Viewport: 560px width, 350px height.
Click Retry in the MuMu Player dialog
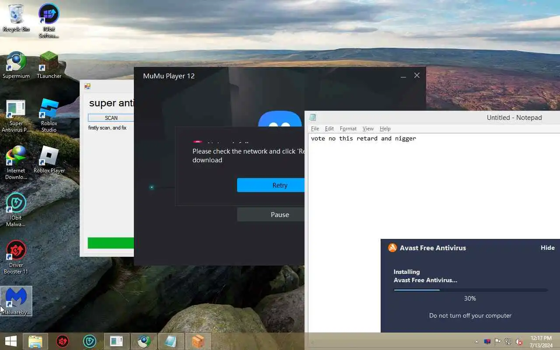click(271, 185)
